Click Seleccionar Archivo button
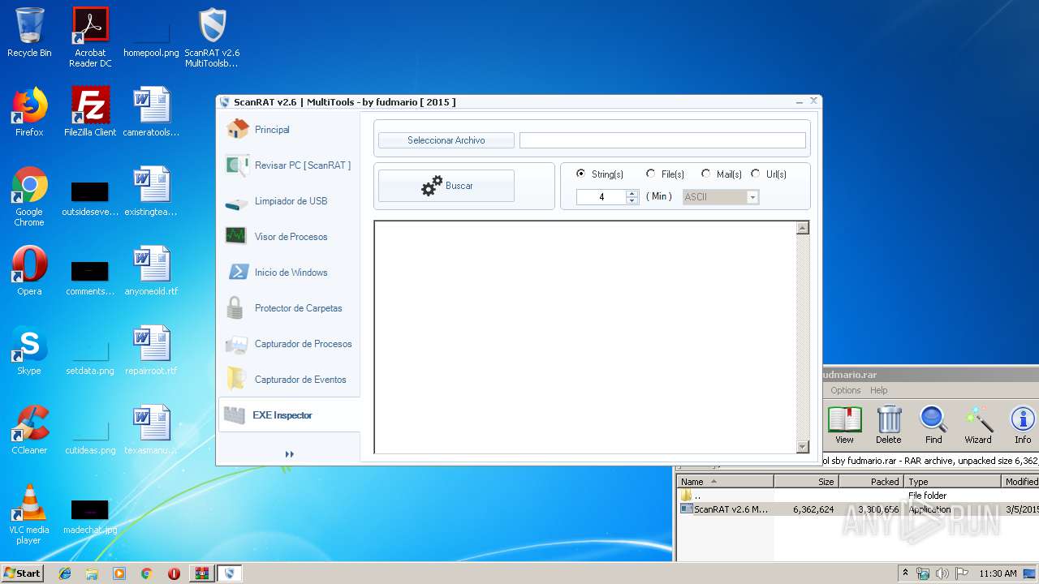Screen dimensions: 1039x584 (446, 140)
